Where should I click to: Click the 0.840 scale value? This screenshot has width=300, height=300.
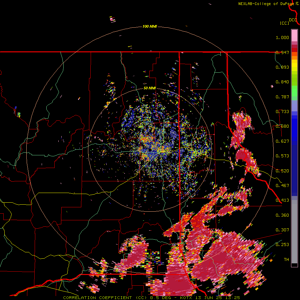click(282, 82)
